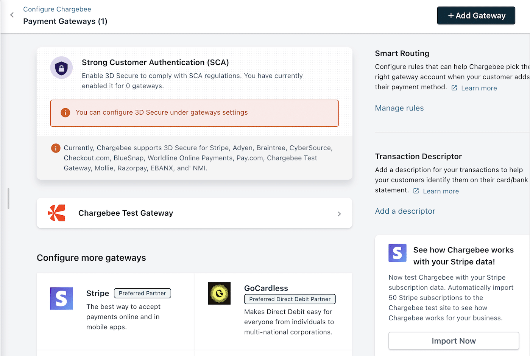The width and height of the screenshot is (530, 356).
Task: Open Manage rules under Smart Routing
Action: [x=399, y=108]
